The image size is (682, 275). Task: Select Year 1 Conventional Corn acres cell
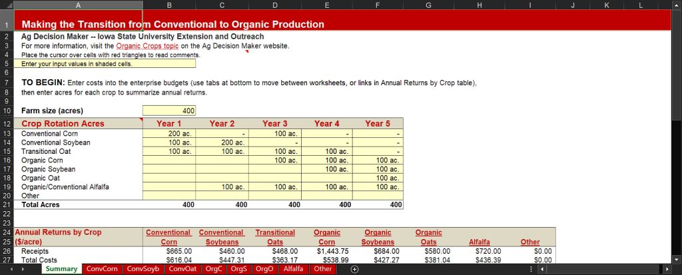click(x=169, y=133)
